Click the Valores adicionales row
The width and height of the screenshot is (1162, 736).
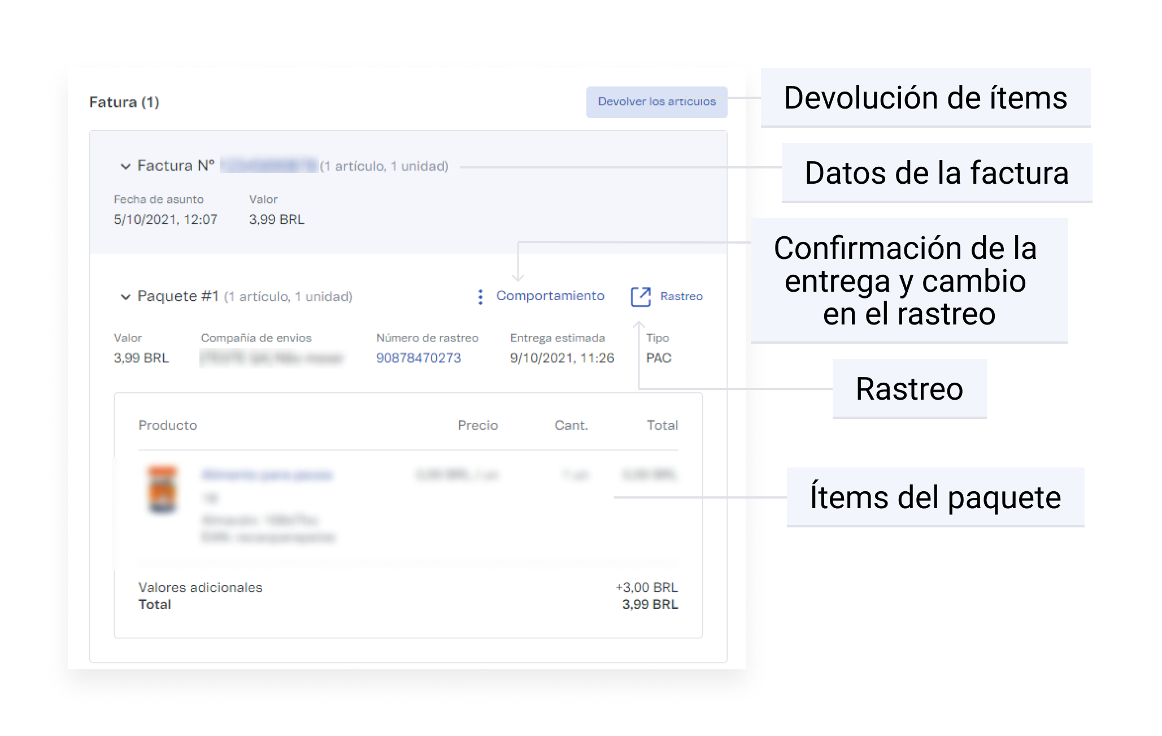[201, 587]
